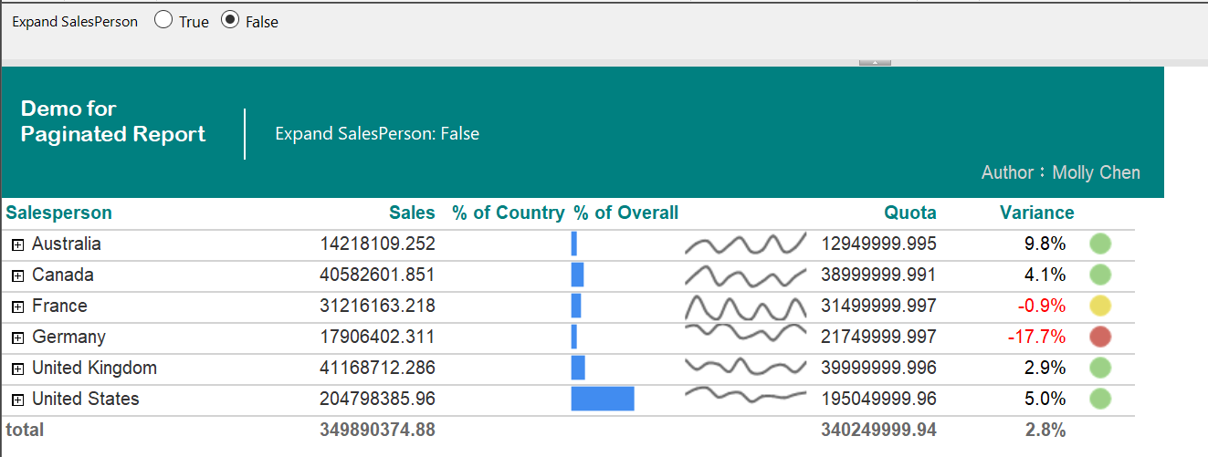Click the Variance column header
1208x457 pixels.
pyautogui.click(x=1037, y=213)
